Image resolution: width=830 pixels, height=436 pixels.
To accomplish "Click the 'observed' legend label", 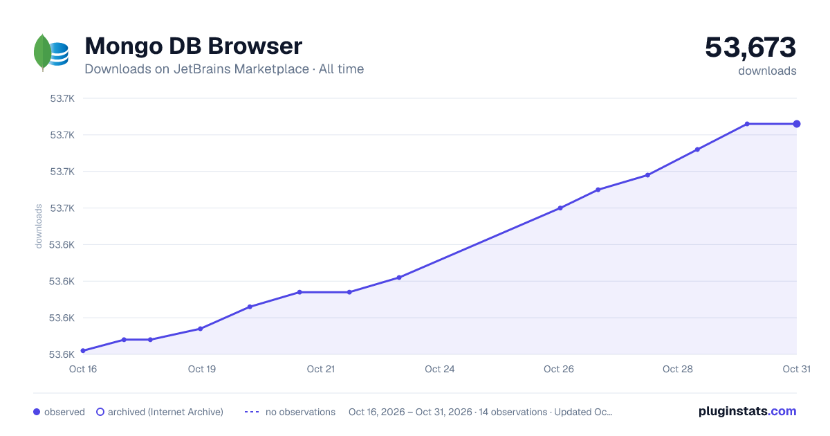I will 64,412.
